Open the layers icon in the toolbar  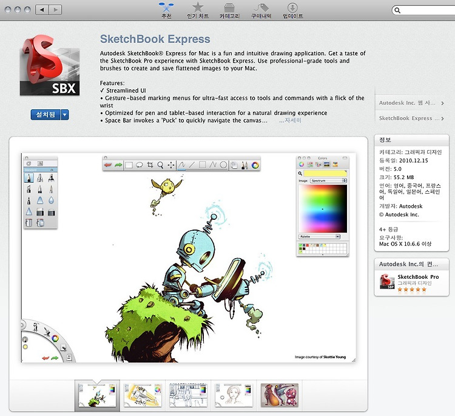(234, 165)
